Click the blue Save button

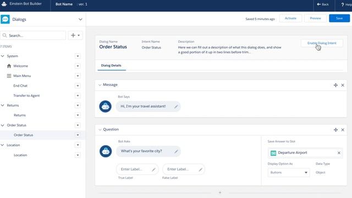pyautogui.click(x=339, y=18)
